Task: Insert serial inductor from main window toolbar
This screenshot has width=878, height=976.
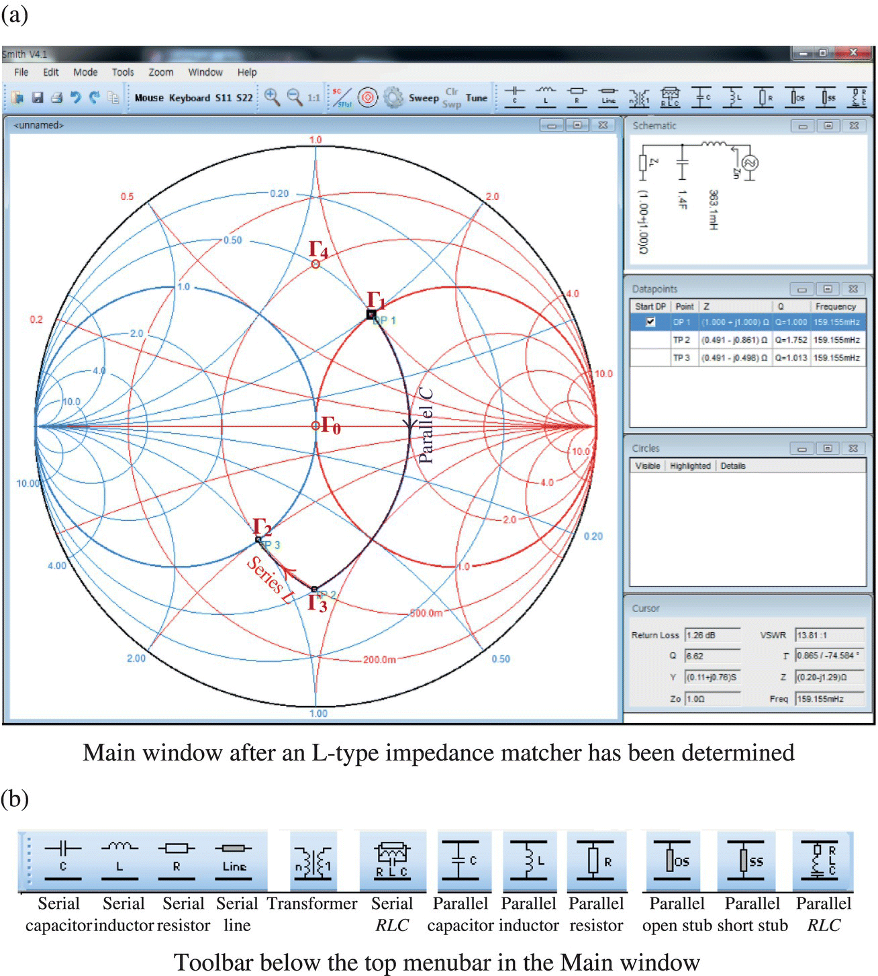Action: pos(545,97)
